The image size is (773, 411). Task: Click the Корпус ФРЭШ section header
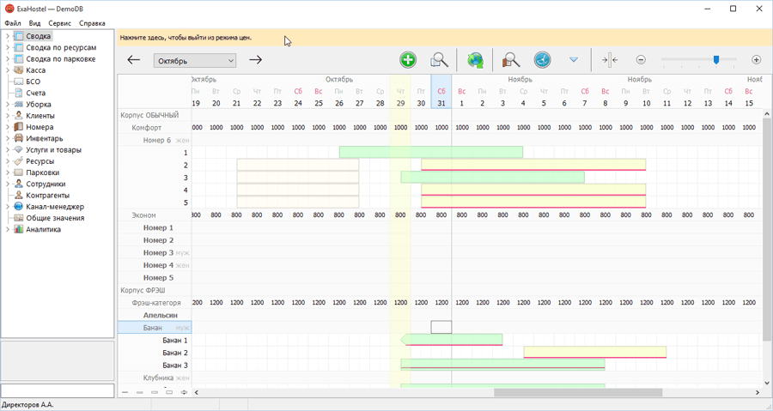143,290
